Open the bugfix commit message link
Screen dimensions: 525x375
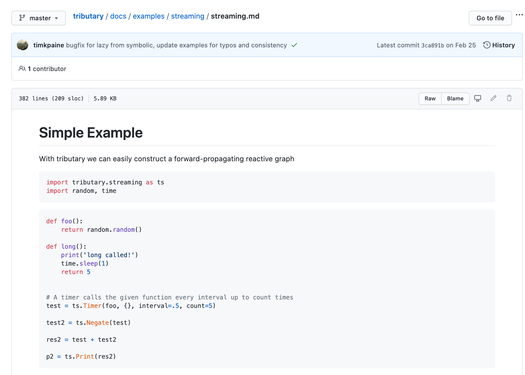click(176, 45)
